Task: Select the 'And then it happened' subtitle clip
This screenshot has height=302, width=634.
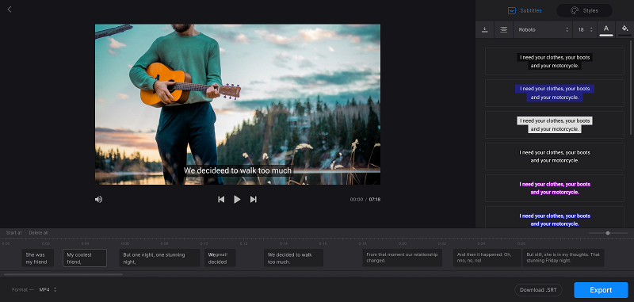Action: (x=487, y=258)
